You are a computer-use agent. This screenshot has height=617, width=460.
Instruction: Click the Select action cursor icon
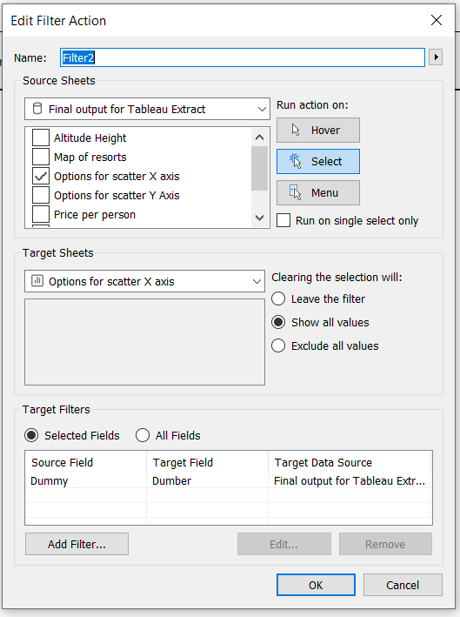296,161
